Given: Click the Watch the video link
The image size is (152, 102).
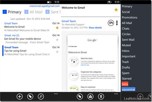Looking at the screenshot, I should pyautogui.click(x=85, y=65).
